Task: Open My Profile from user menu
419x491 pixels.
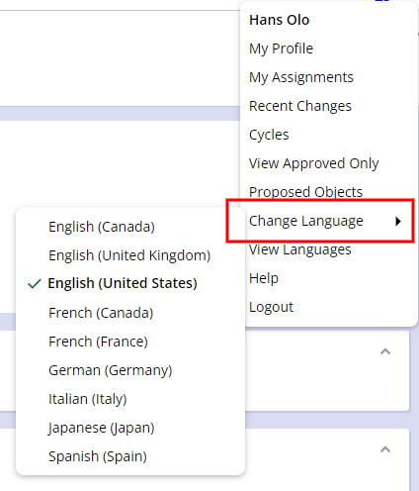Action: point(281,49)
